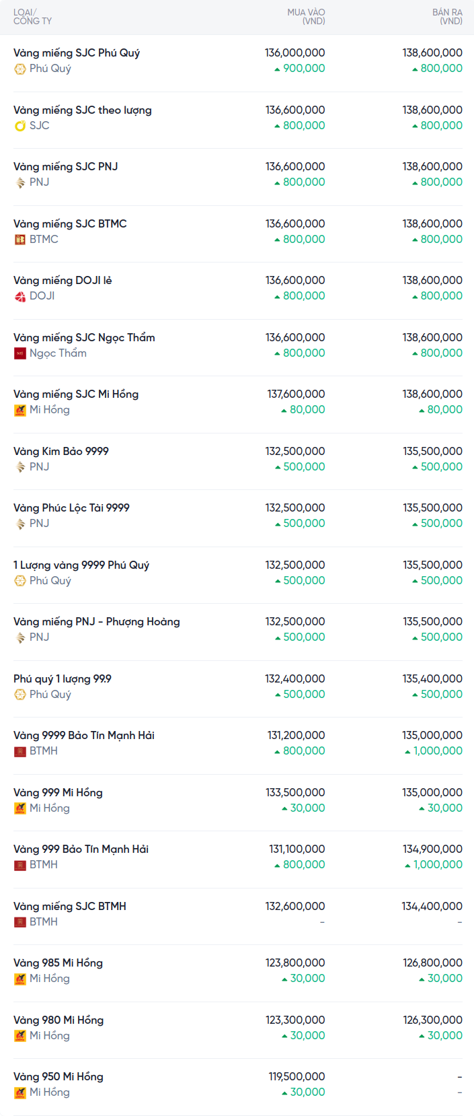Select Vàng 950 Mi Hồng product name
This screenshot has height=1116, width=474.
[x=58, y=1077]
